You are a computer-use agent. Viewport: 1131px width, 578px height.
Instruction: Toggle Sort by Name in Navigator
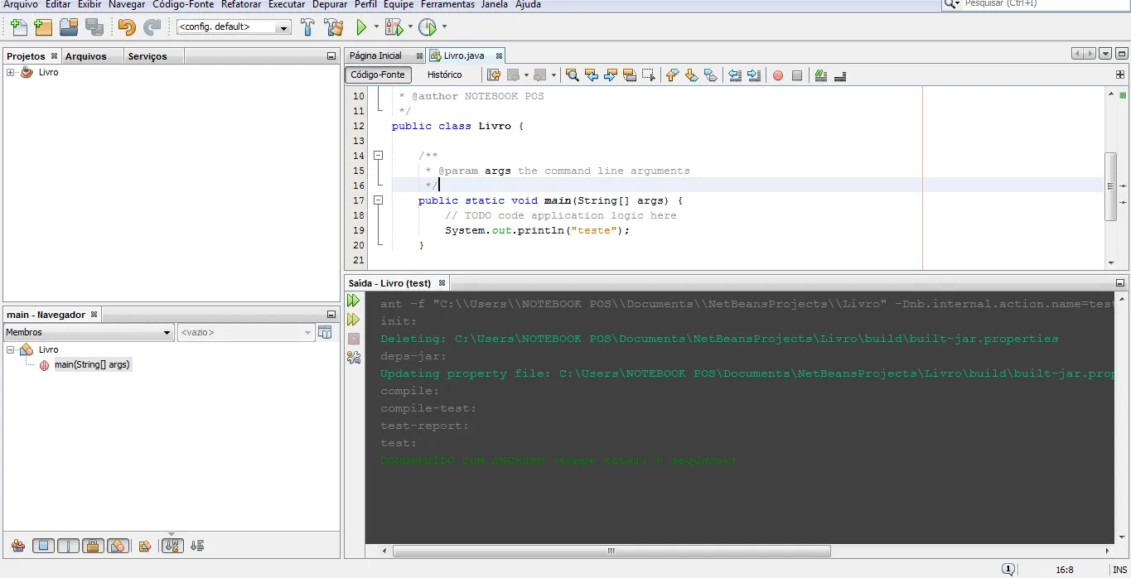[172, 546]
